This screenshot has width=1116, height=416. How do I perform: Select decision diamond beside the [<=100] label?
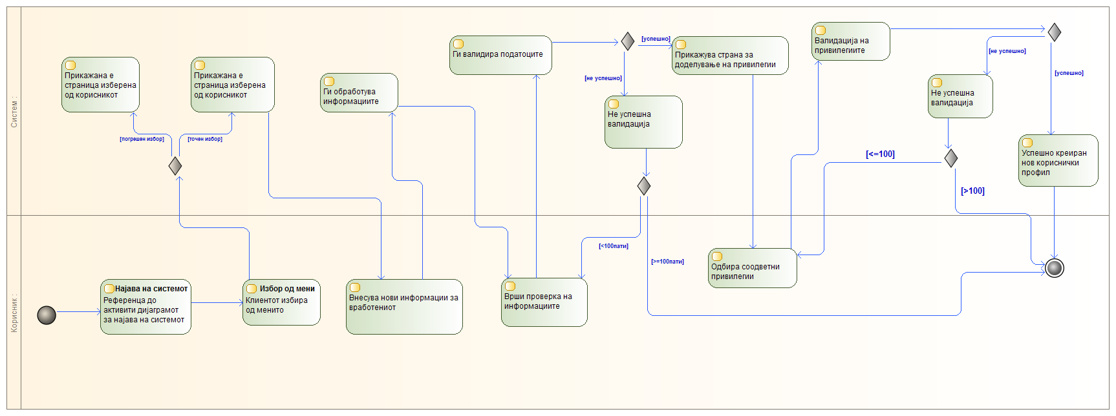[950, 158]
